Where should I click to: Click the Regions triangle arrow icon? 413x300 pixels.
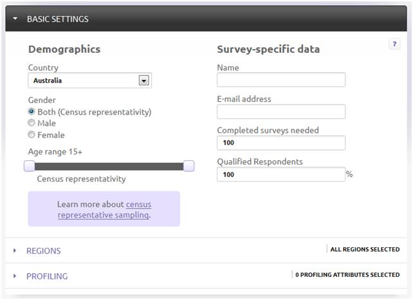[x=15, y=250]
